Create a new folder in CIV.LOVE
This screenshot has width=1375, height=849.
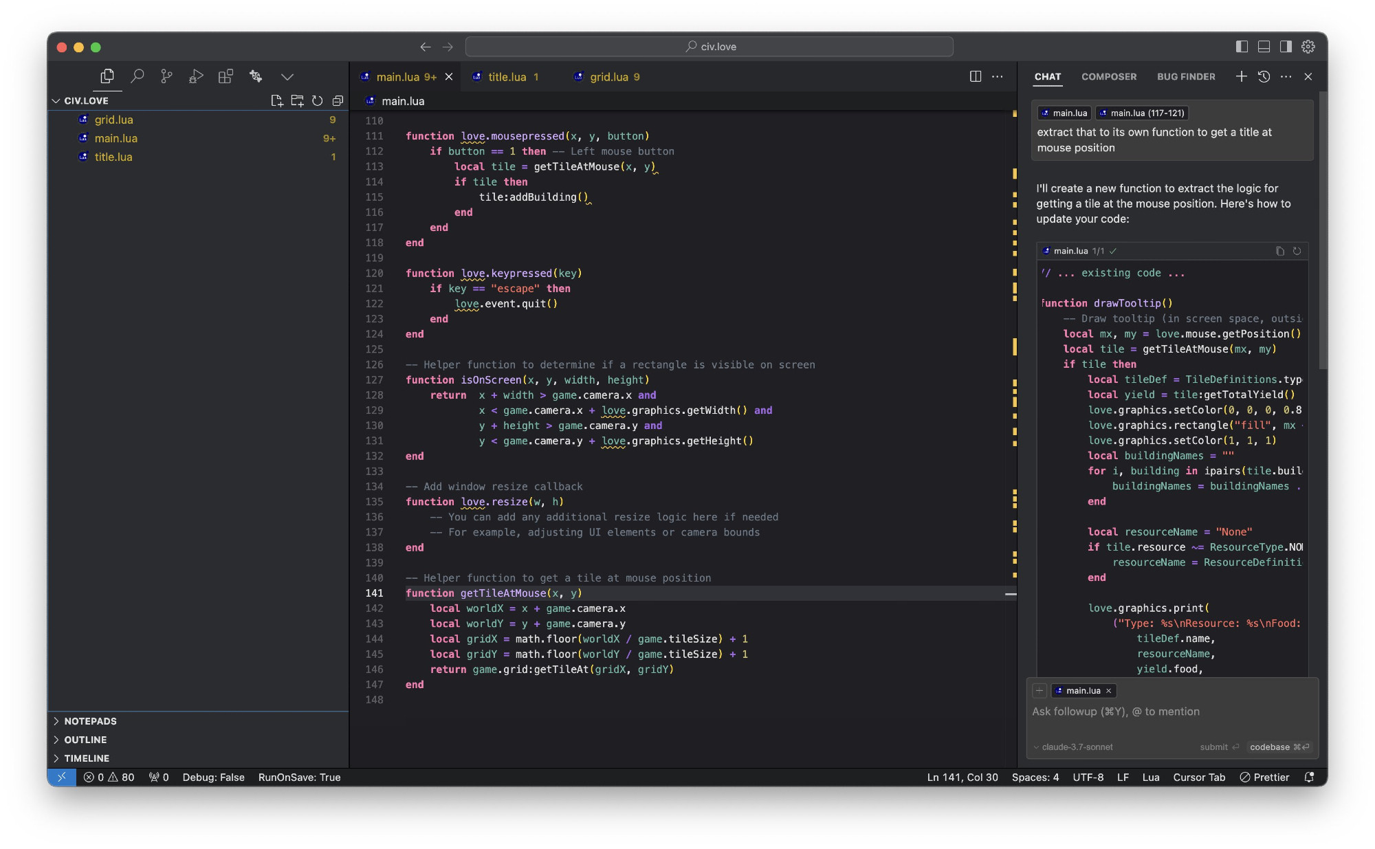(297, 101)
